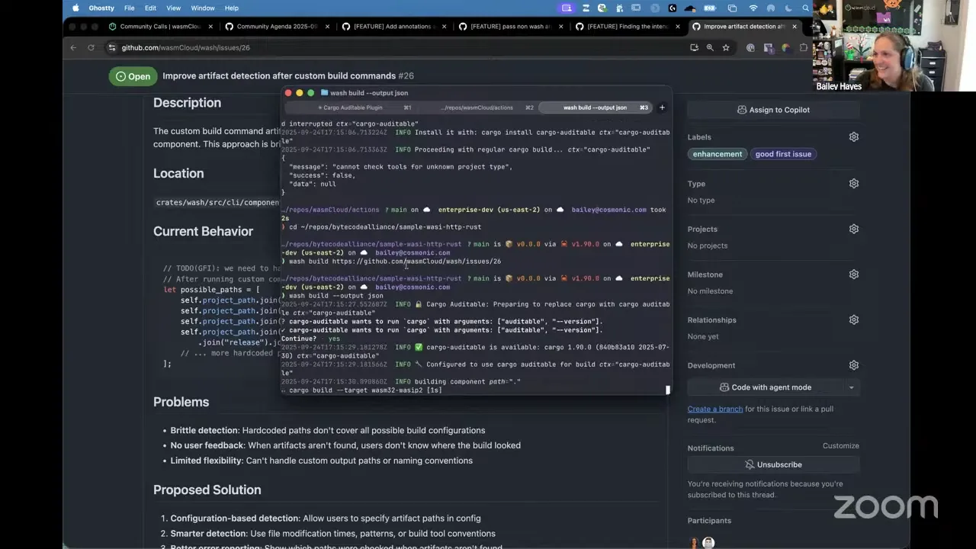Click the browser back arrow

click(x=73, y=47)
